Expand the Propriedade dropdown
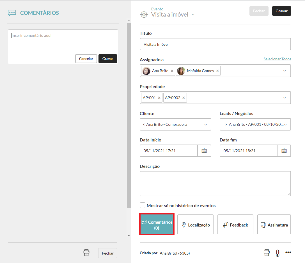305x263 pixels. pyautogui.click(x=285, y=98)
